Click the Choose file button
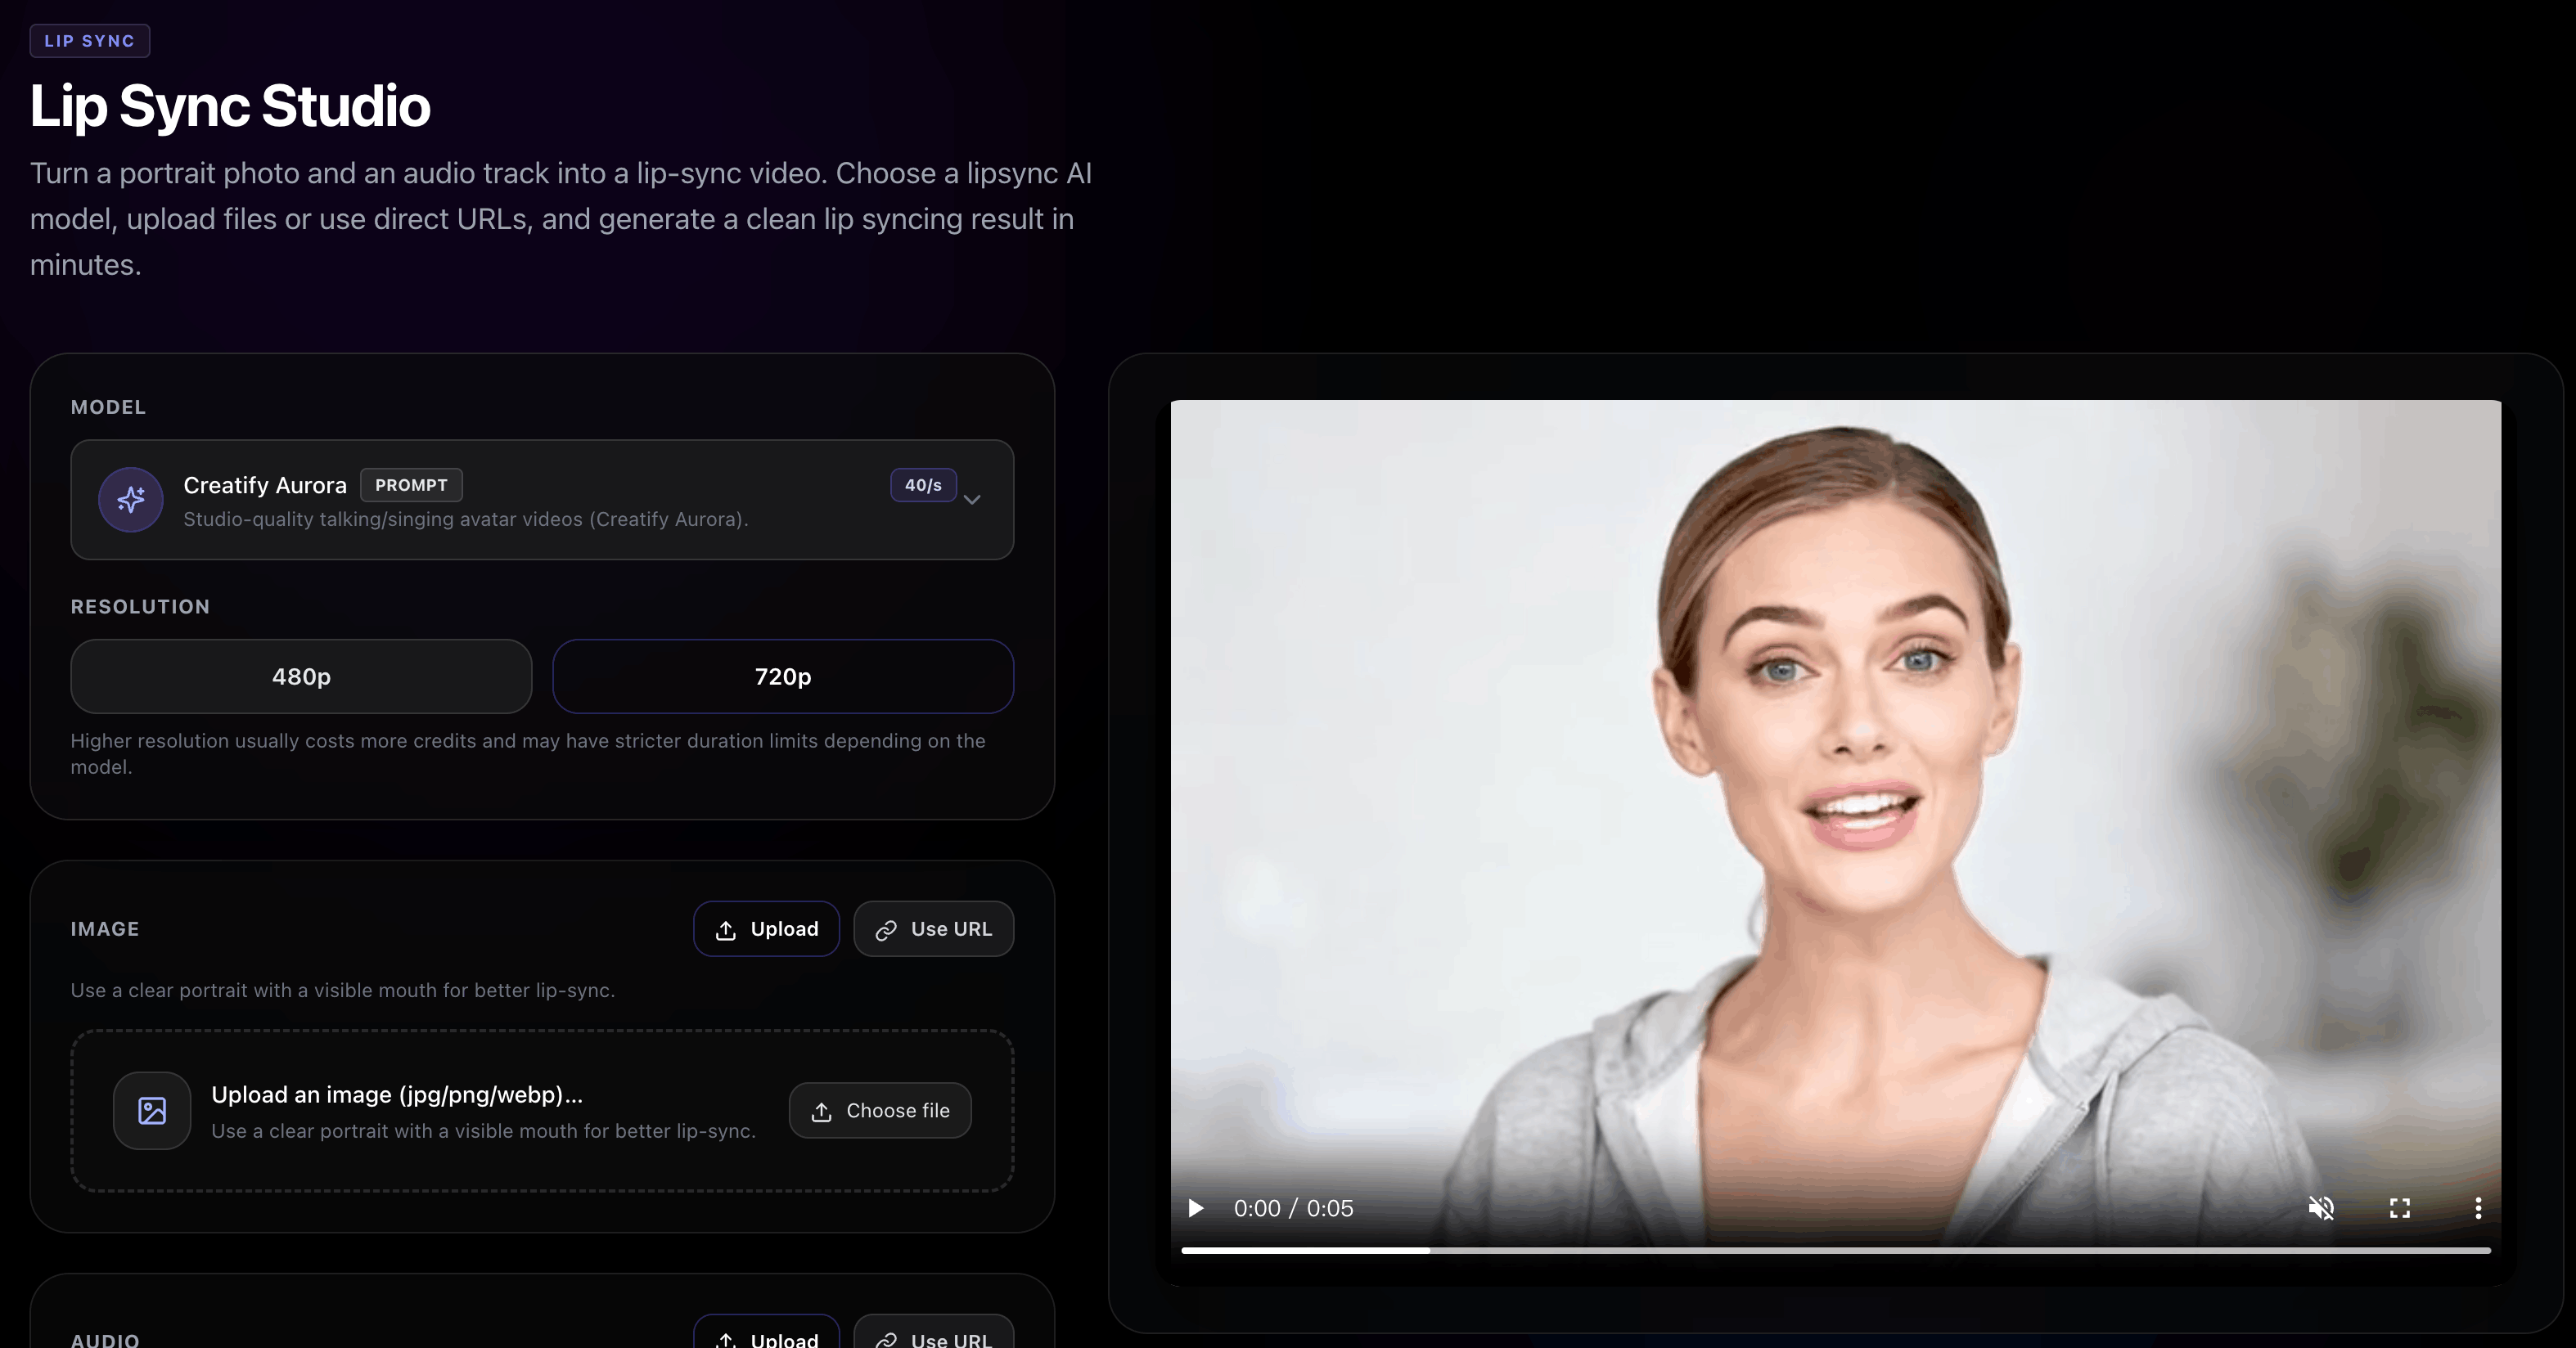 tap(880, 1110)
